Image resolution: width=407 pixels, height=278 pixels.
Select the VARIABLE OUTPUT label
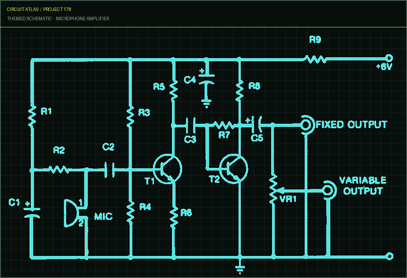(x=363, y=185)
